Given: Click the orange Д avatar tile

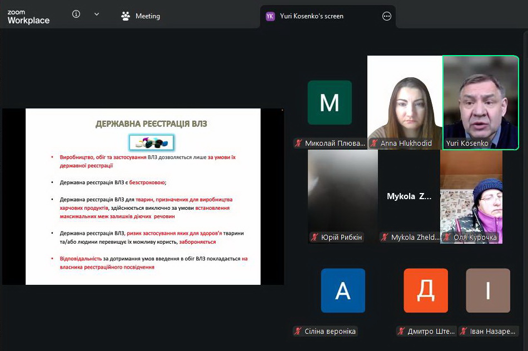Looking at the screenshot, I should point(426,290).
